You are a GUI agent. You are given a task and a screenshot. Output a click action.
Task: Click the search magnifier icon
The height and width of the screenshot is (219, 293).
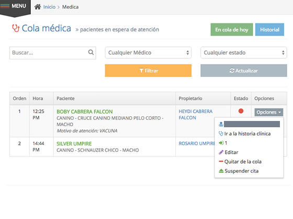(91, 52)
